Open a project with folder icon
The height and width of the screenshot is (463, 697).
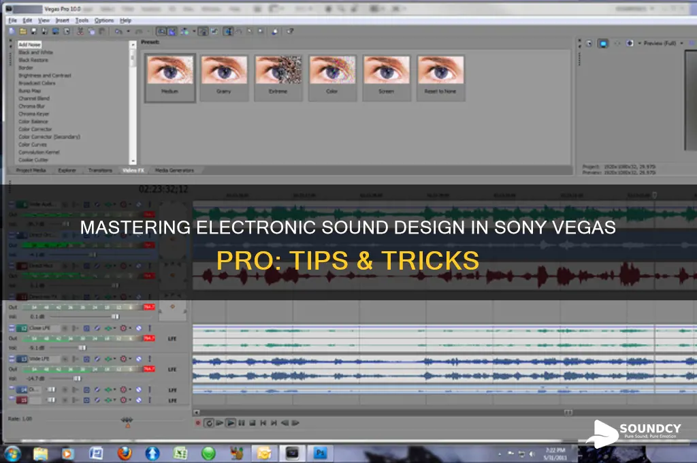(22, 31)
